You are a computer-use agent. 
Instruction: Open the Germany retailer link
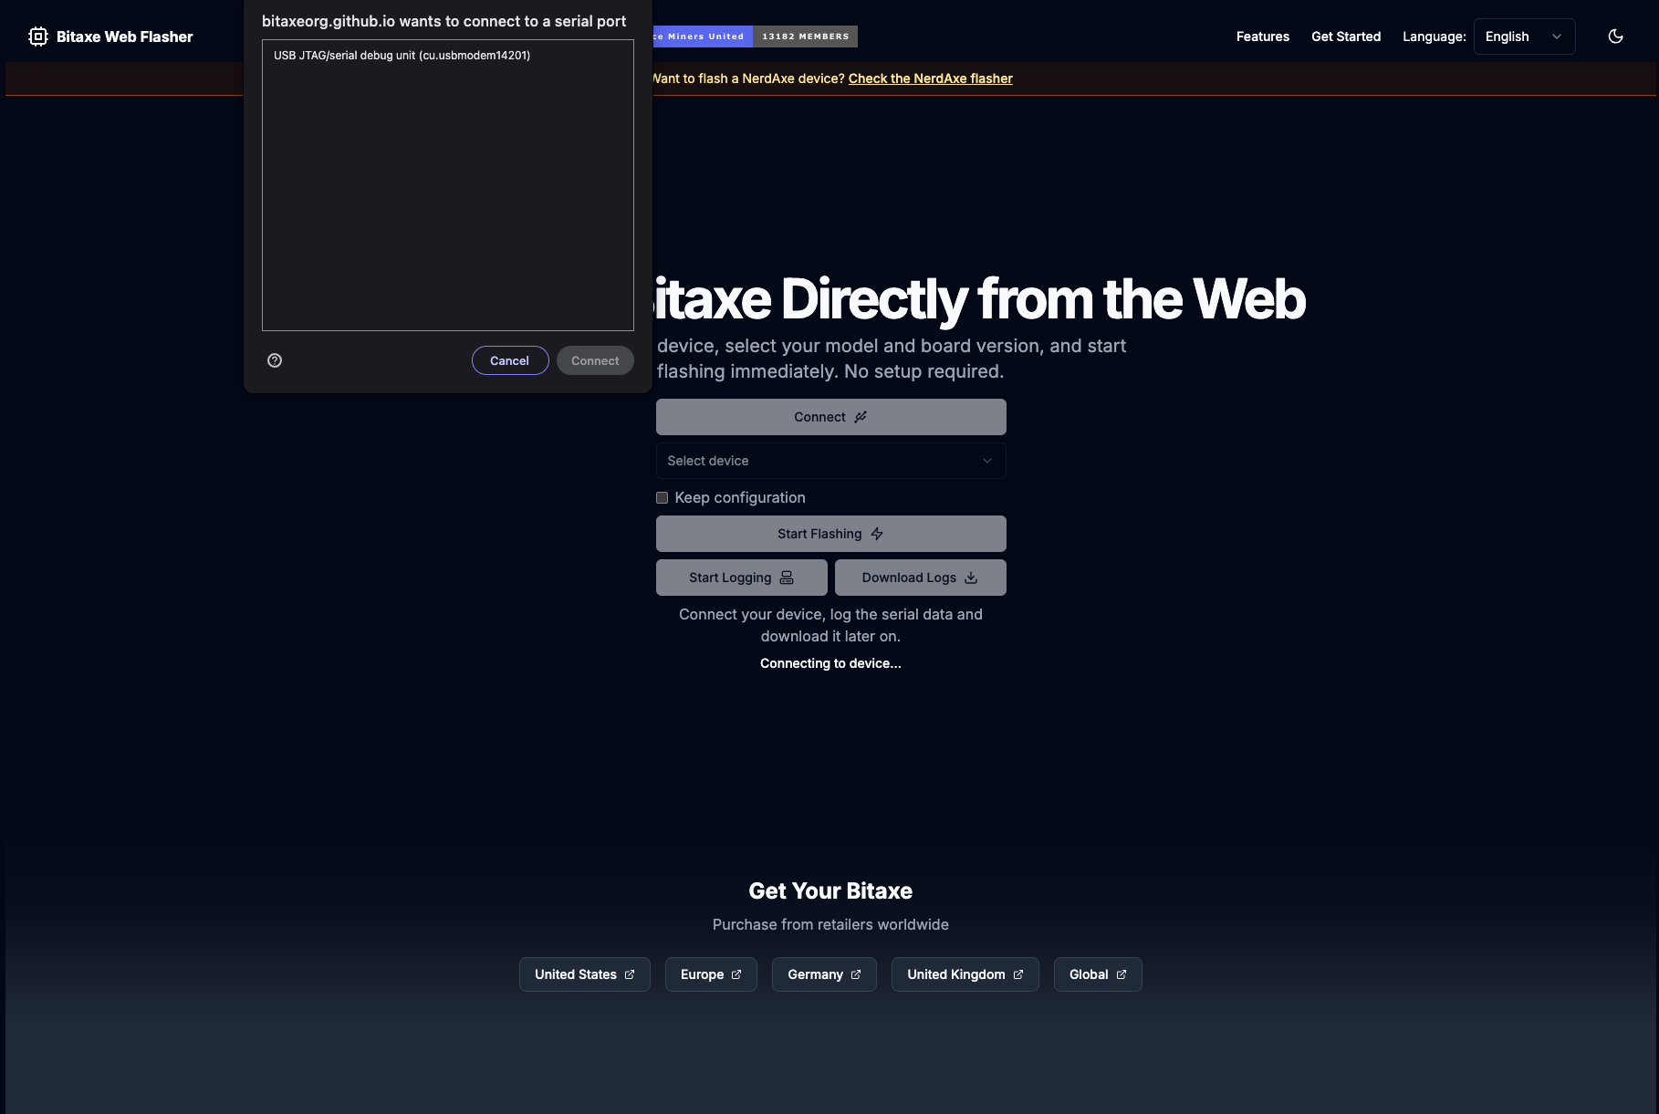823,974
